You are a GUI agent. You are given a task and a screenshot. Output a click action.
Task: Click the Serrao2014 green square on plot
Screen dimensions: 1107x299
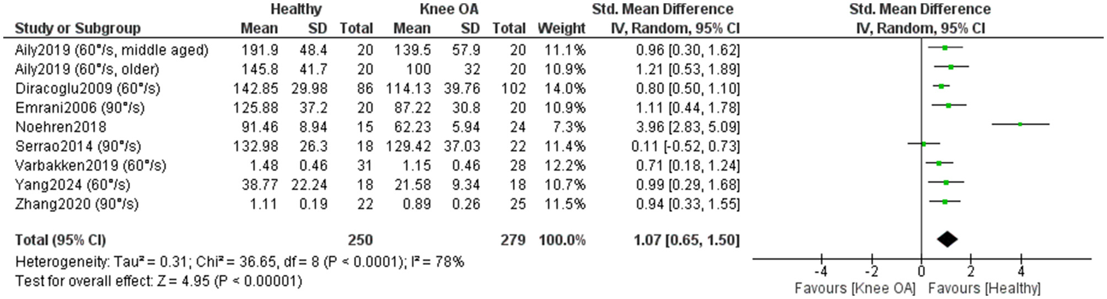coord(923,144)
